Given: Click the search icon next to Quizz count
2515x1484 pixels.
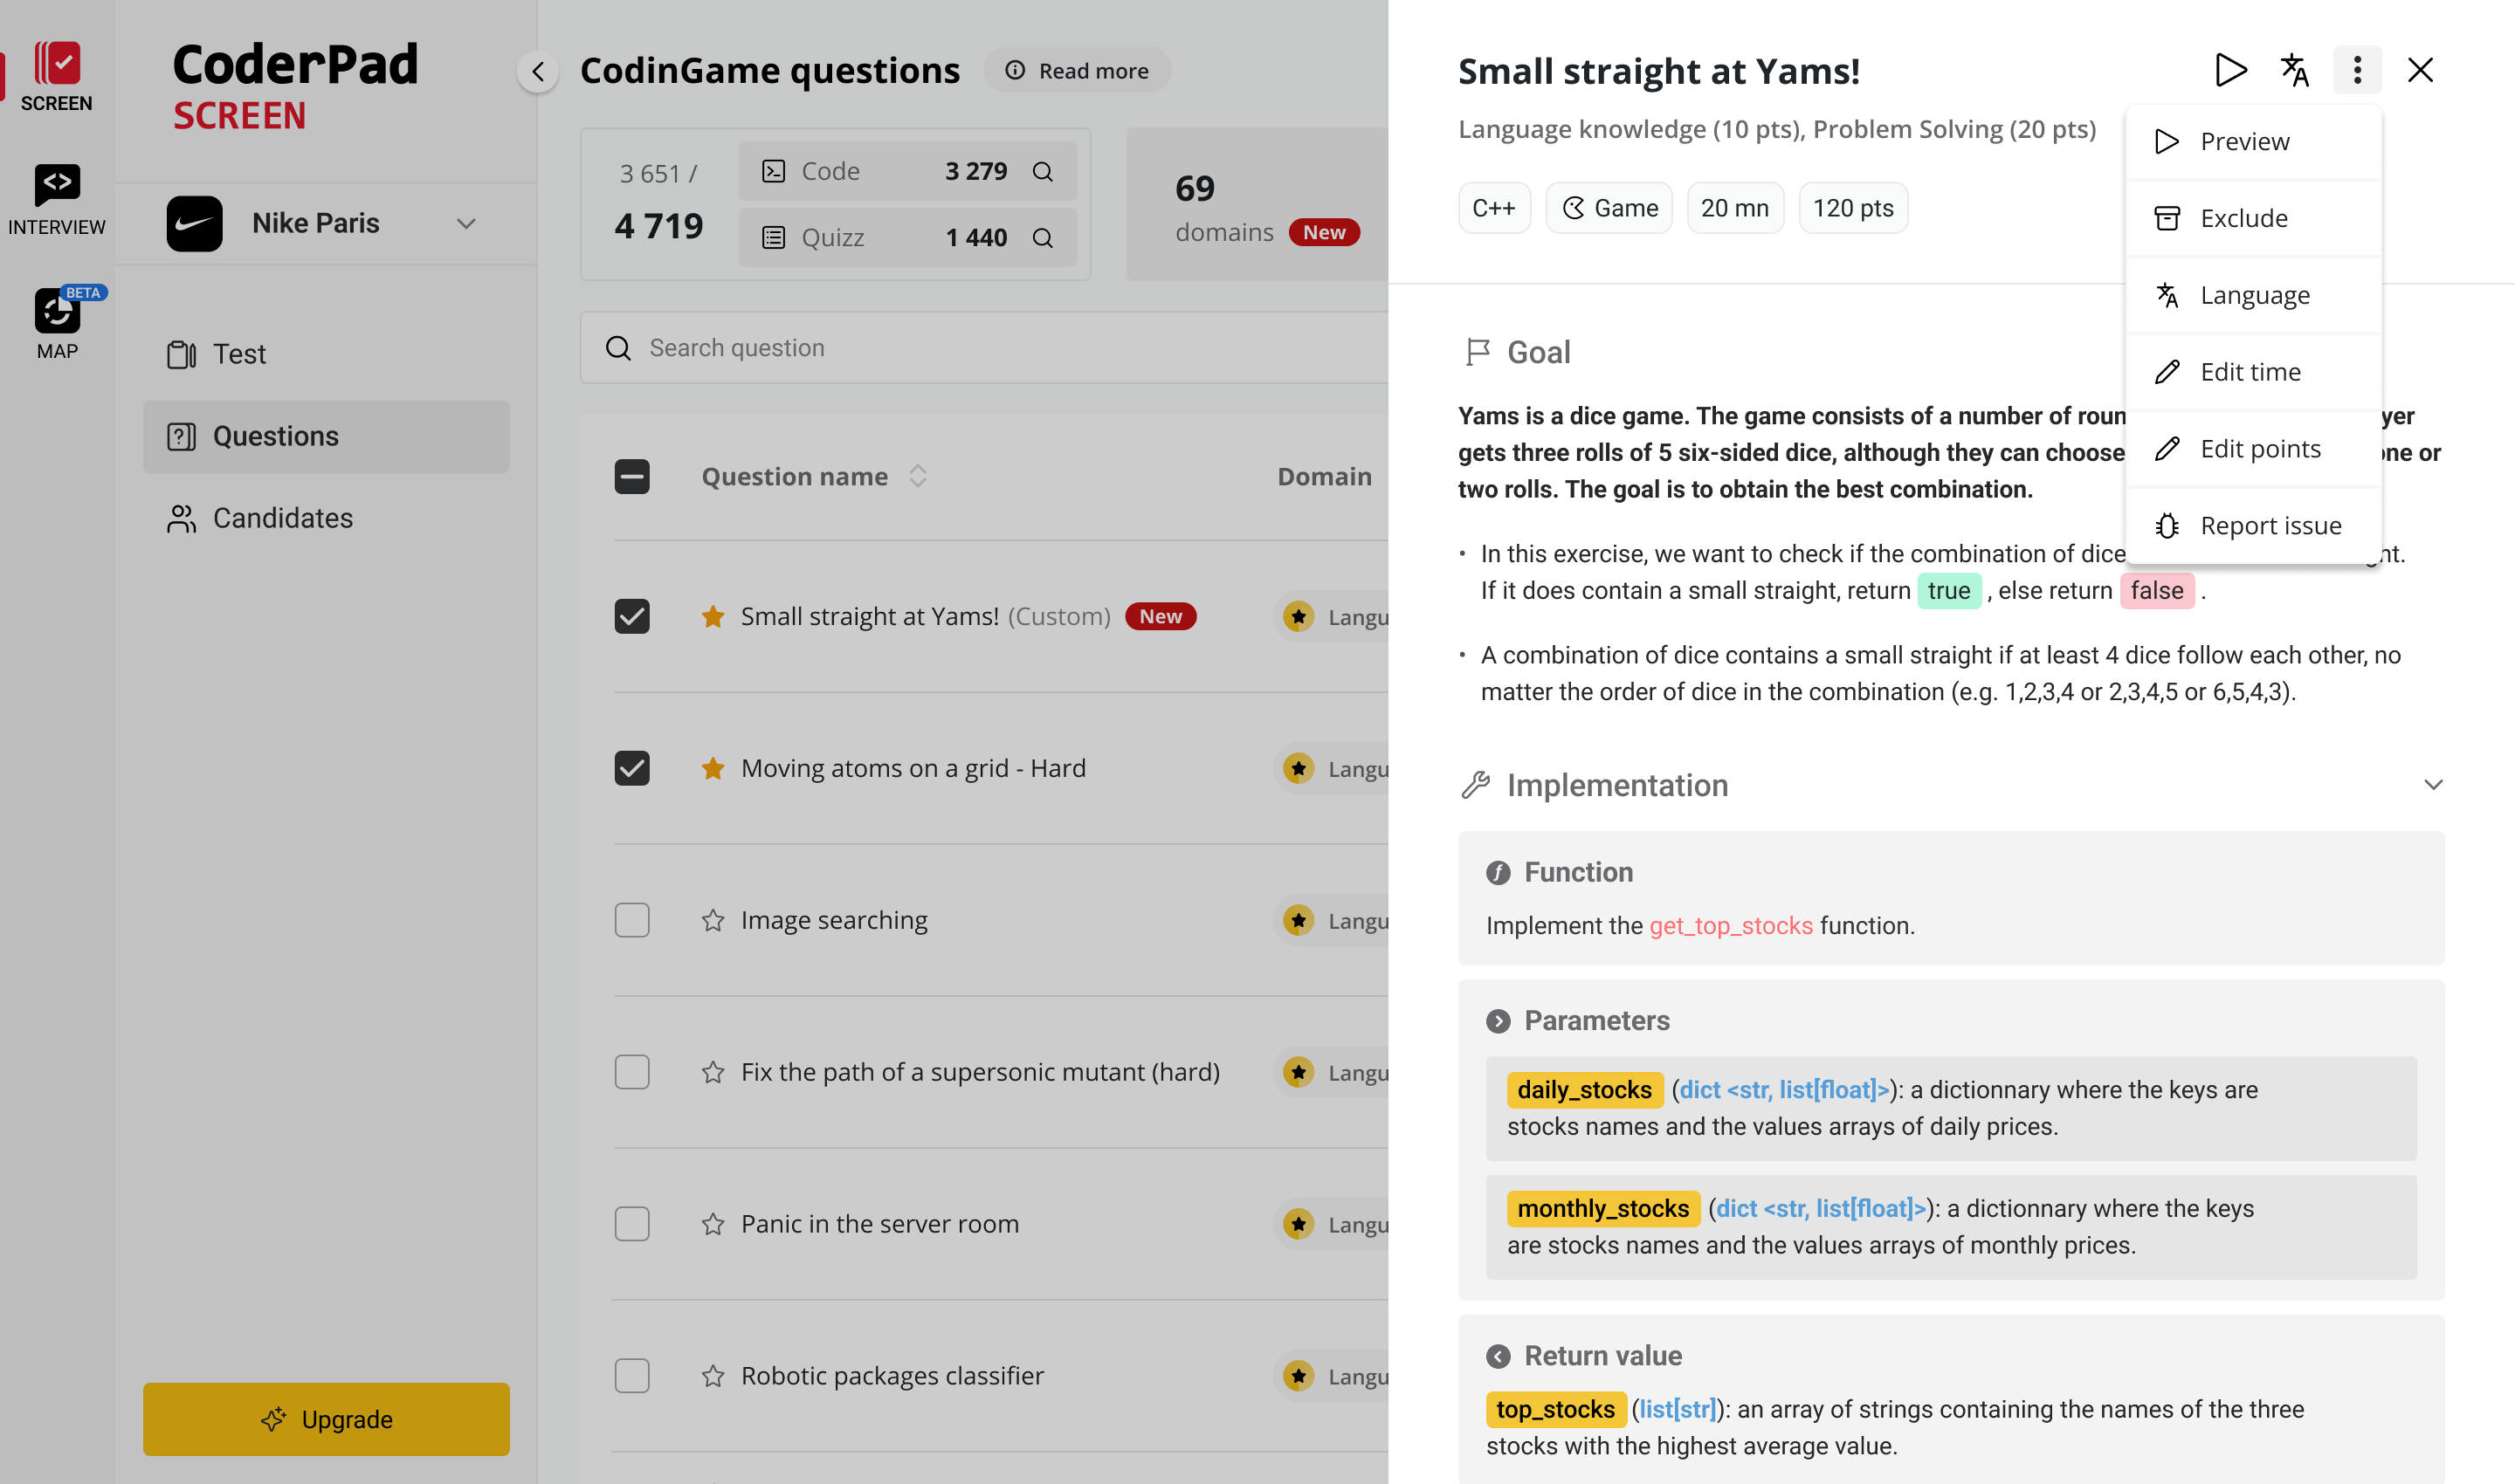Looking at the screenshot, I should pos(1043,238).
